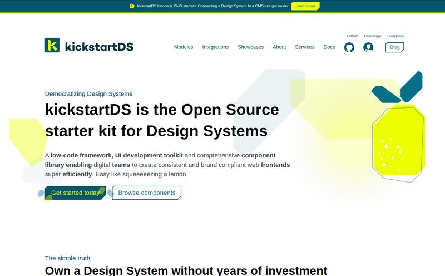Navigate to Services
445x276 pixels.
click(x=304, y=47)
